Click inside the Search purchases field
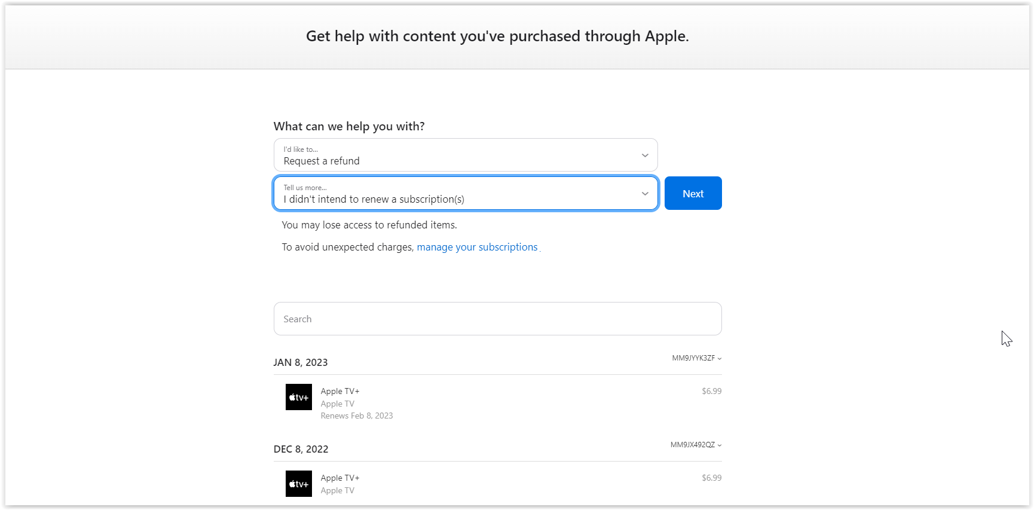Screen dimensions: 1034x510 point(497,319)
